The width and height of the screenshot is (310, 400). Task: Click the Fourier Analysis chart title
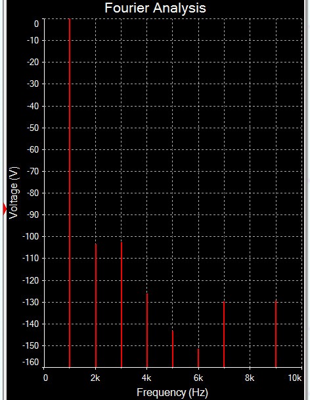155,8
